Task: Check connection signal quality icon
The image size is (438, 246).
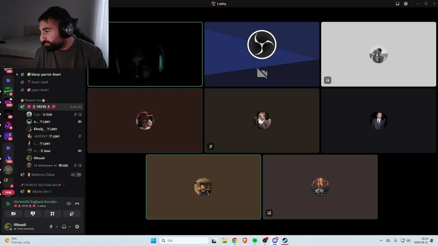Action: [8, 204]
